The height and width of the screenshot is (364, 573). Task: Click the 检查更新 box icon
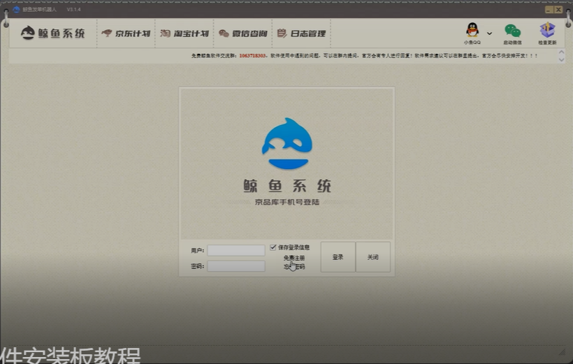point(547,30)
